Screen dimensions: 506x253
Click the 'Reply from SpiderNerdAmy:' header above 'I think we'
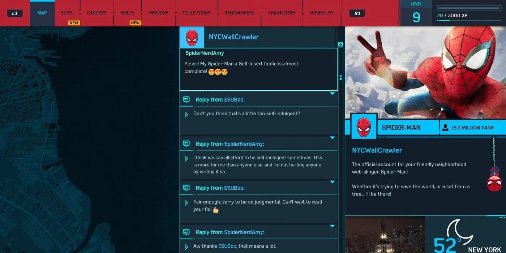[x=230, y=144]
